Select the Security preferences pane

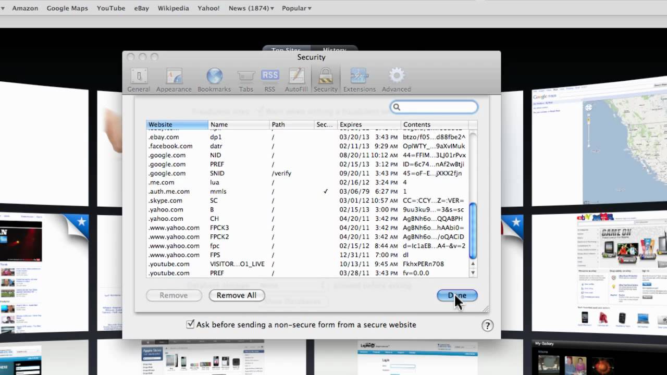click(x=326, y=80)
